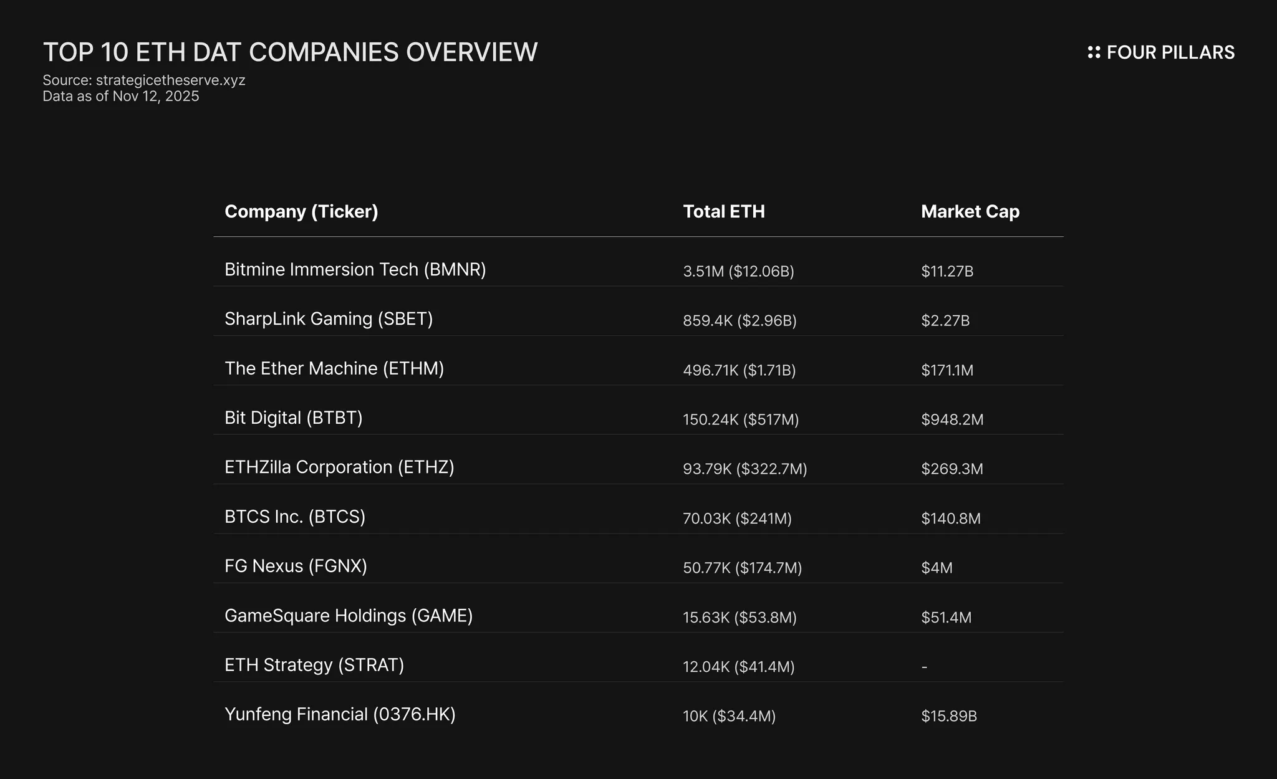Screen dimensions: 1277x779
Task: Click the Company (Ticker) column header
Action: (301, 212)
